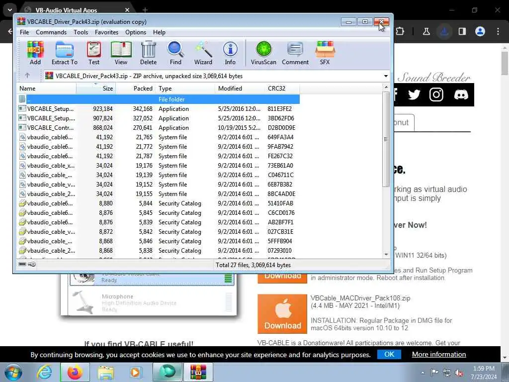
Task: Click the browser extensions puzzle icon
Action: pyautogui.click(x=400, y=31)
